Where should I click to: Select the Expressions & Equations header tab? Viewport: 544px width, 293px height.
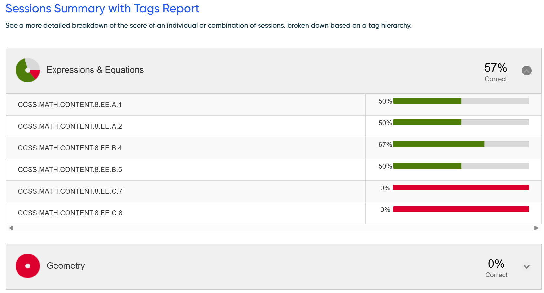coord(95,70)
